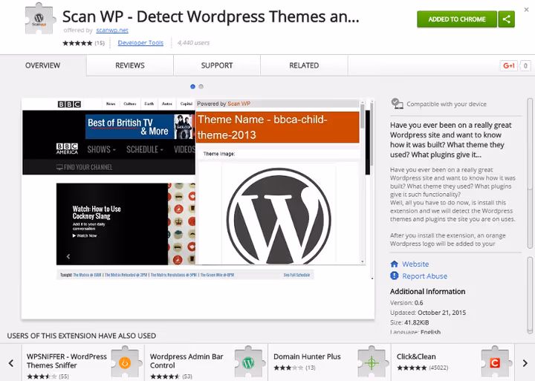Open the scanwp.net developer link
535x381 pixels.
[112, 30]
